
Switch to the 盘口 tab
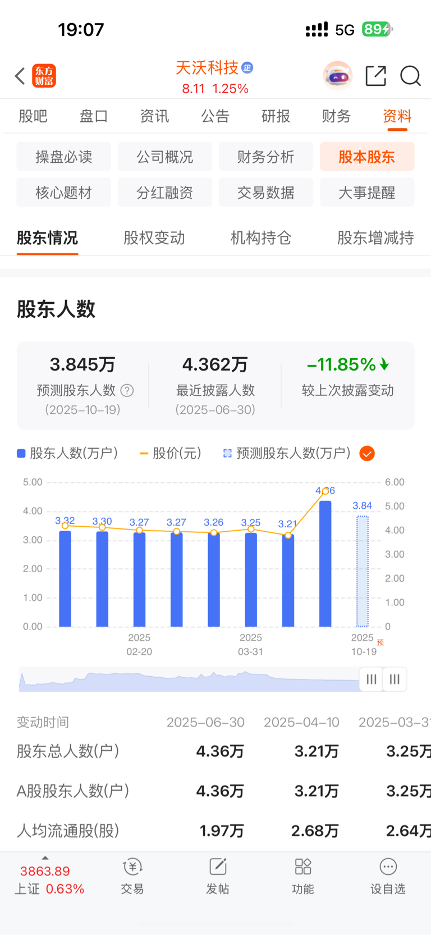tap(94, 116)
